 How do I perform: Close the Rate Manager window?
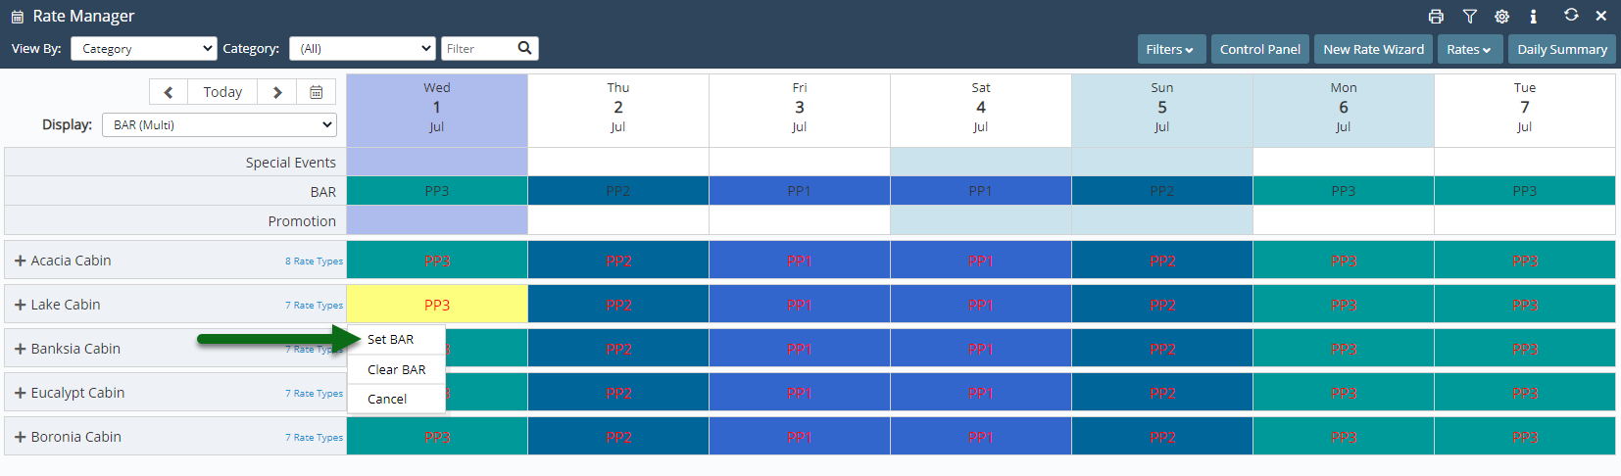point(1601,16)
